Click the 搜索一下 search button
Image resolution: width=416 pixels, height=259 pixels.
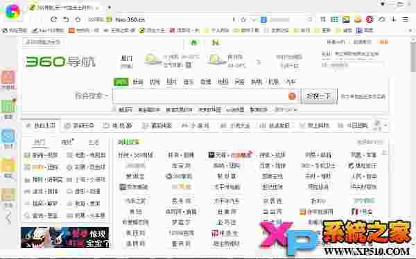click(x=319, y=96)
